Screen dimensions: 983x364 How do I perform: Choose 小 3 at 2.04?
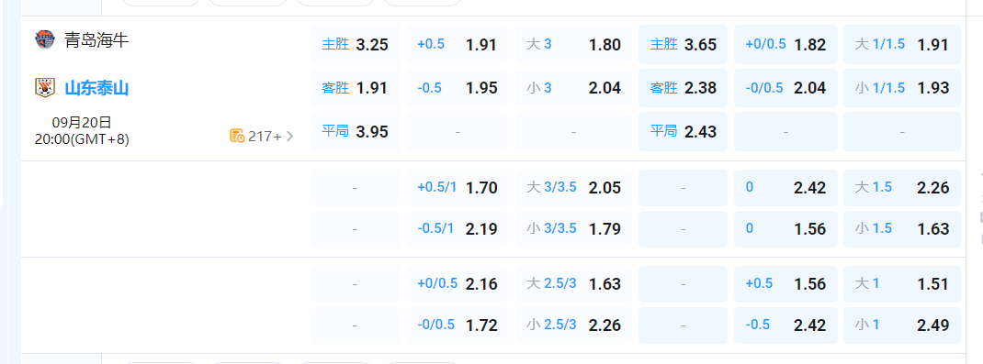tap(573, 88)
